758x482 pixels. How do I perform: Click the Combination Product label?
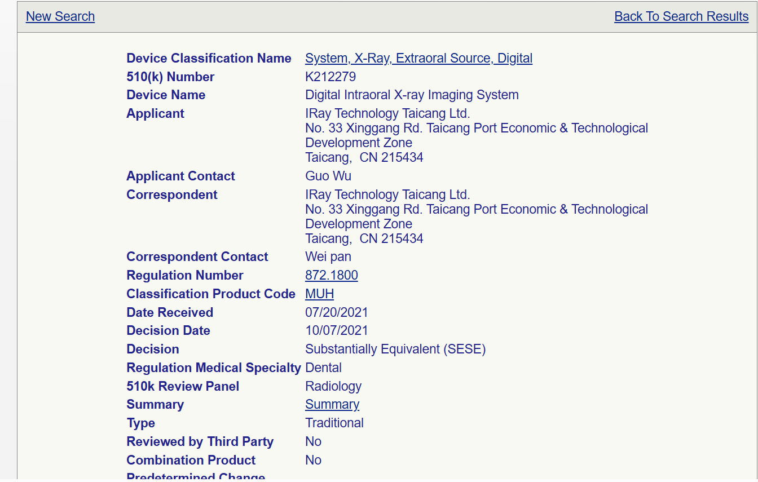191,460
